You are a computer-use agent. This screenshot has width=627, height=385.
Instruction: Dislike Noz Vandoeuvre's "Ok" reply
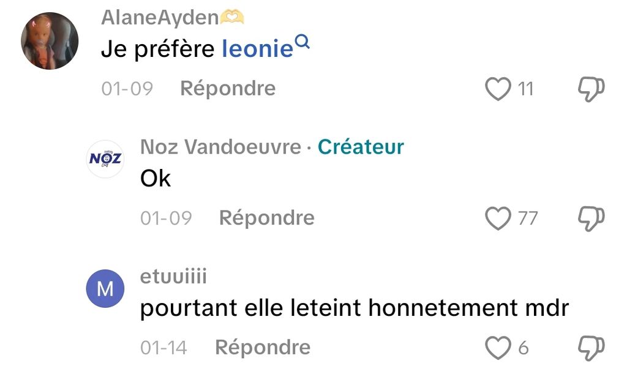tap(591, 219)
